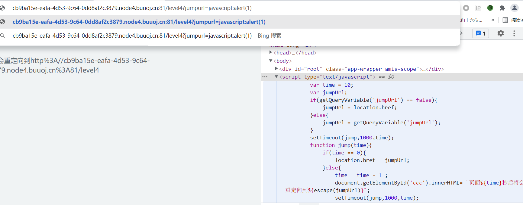523x205 pixels.
Task: Click the setTimeout(jump,1000,time) code line
Action: coord(352,138)
